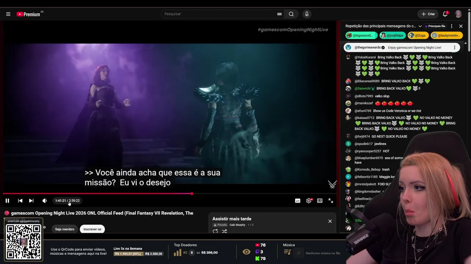Go to the previous video

pyautogui.click(x=20, y=201)
